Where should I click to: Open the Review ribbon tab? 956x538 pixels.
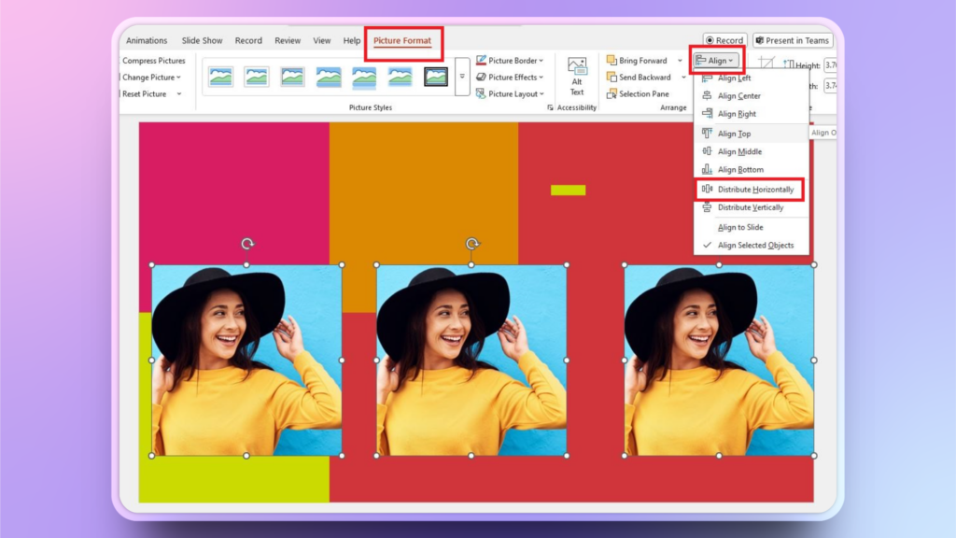click(288, 40)
